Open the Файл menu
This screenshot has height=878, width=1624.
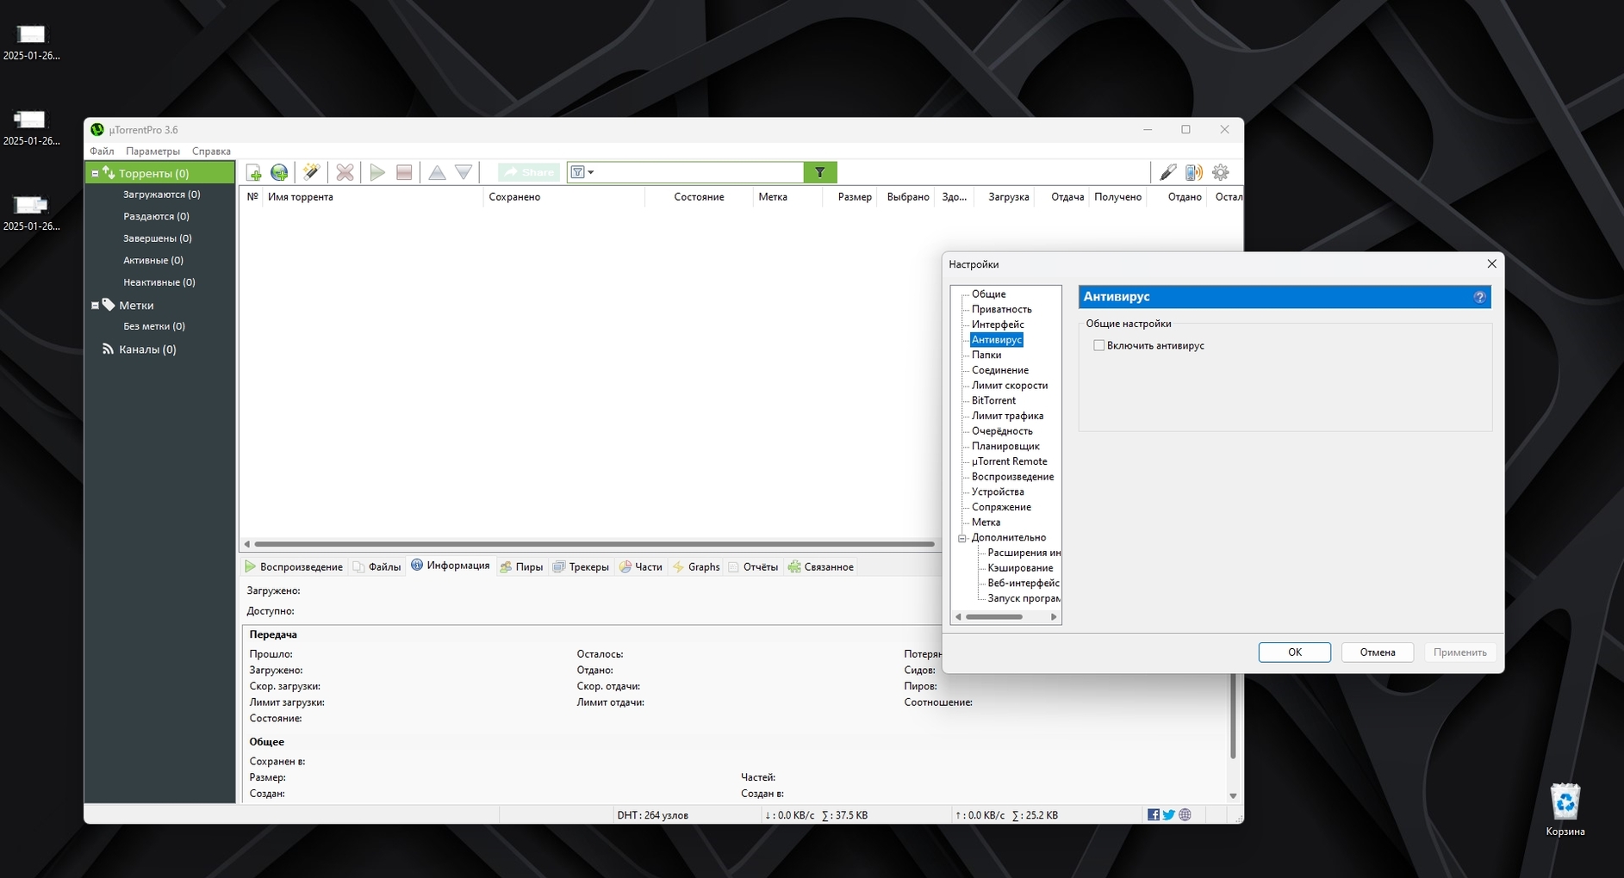pos(102,151)
